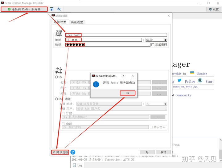This screenshot has width=222, height=168.
Task: Click the 测试连接 test connection button
Action: pos(60,152)
